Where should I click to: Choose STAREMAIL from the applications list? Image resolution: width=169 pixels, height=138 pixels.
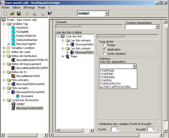107,77
